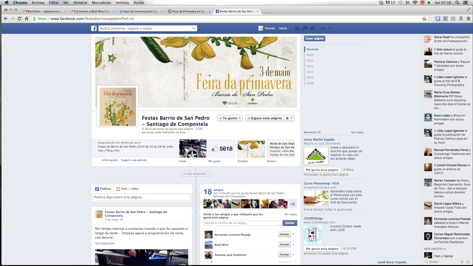Dismiss Antonio José Gutiérrez invite suggestion
Image resolution: width=473 pixels, height=266 pixels.
tap(293, 254)
